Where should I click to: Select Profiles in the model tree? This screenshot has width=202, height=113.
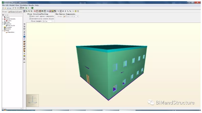8,22
